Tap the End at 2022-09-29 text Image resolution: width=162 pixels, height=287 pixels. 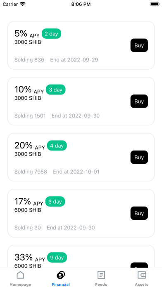pyautogui.click(x=74, y=60)
